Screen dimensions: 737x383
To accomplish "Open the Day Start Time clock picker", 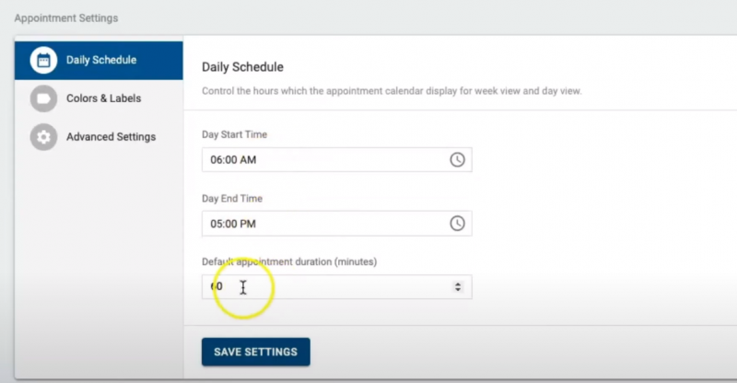I will [x=457, y=159].
